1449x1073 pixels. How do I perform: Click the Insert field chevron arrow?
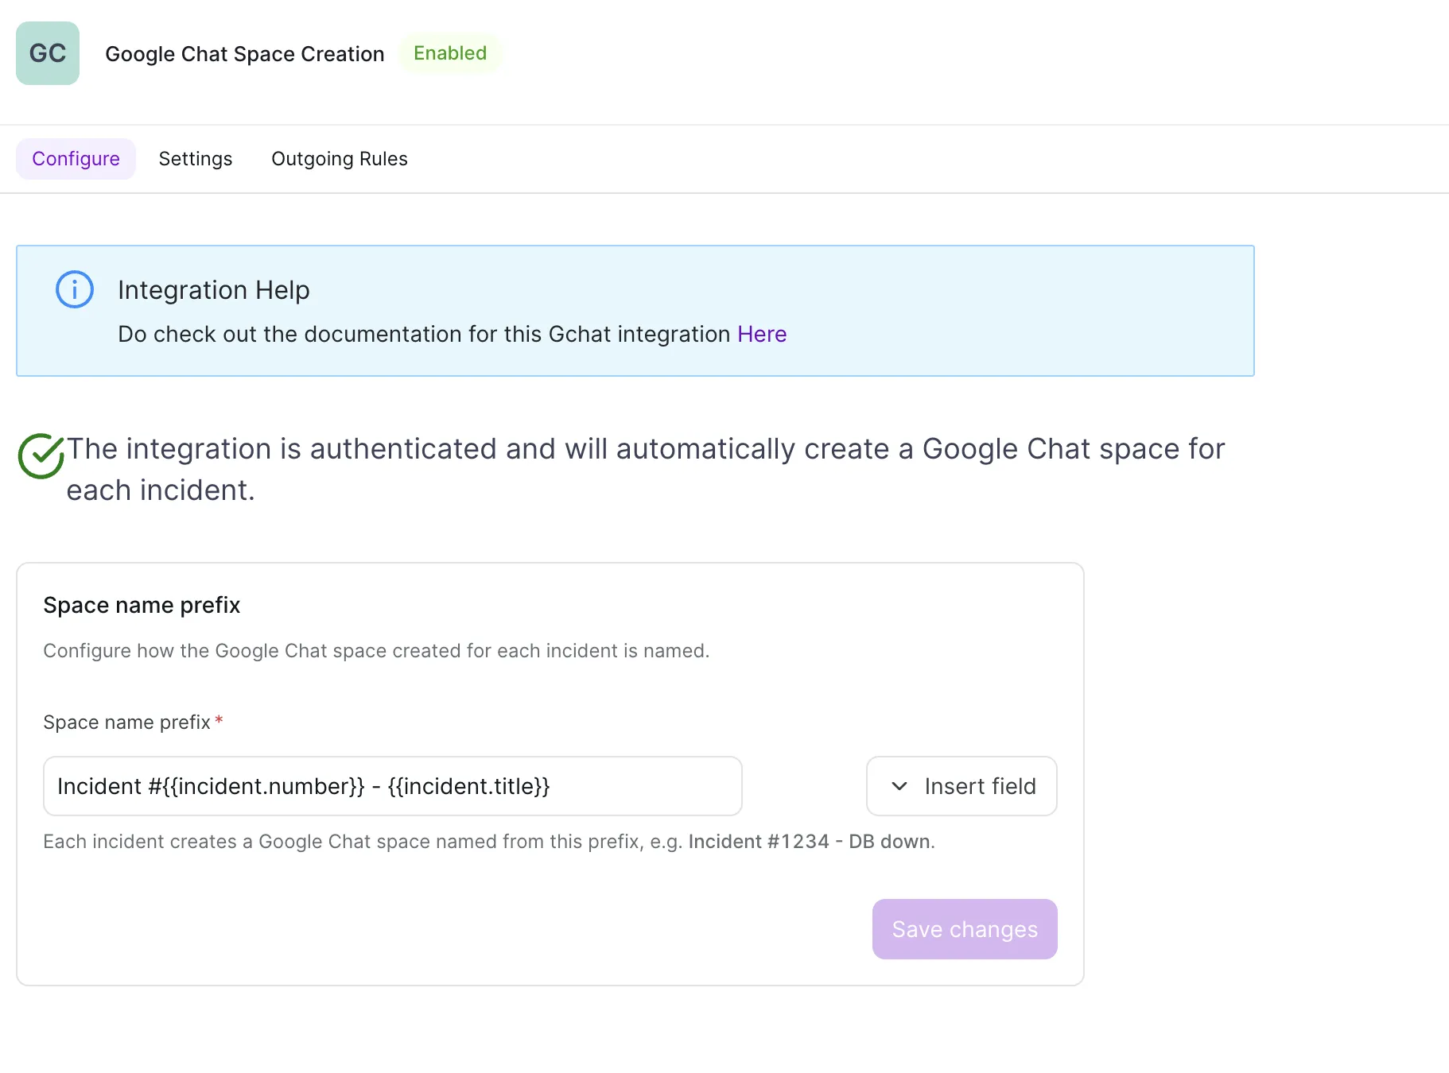[899, 786]
